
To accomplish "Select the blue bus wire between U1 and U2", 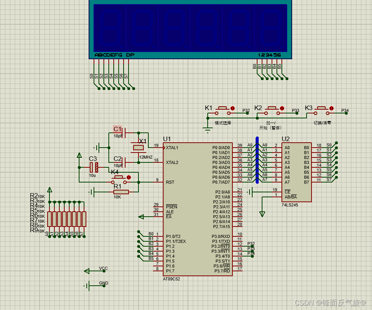I will coord(257,160).
